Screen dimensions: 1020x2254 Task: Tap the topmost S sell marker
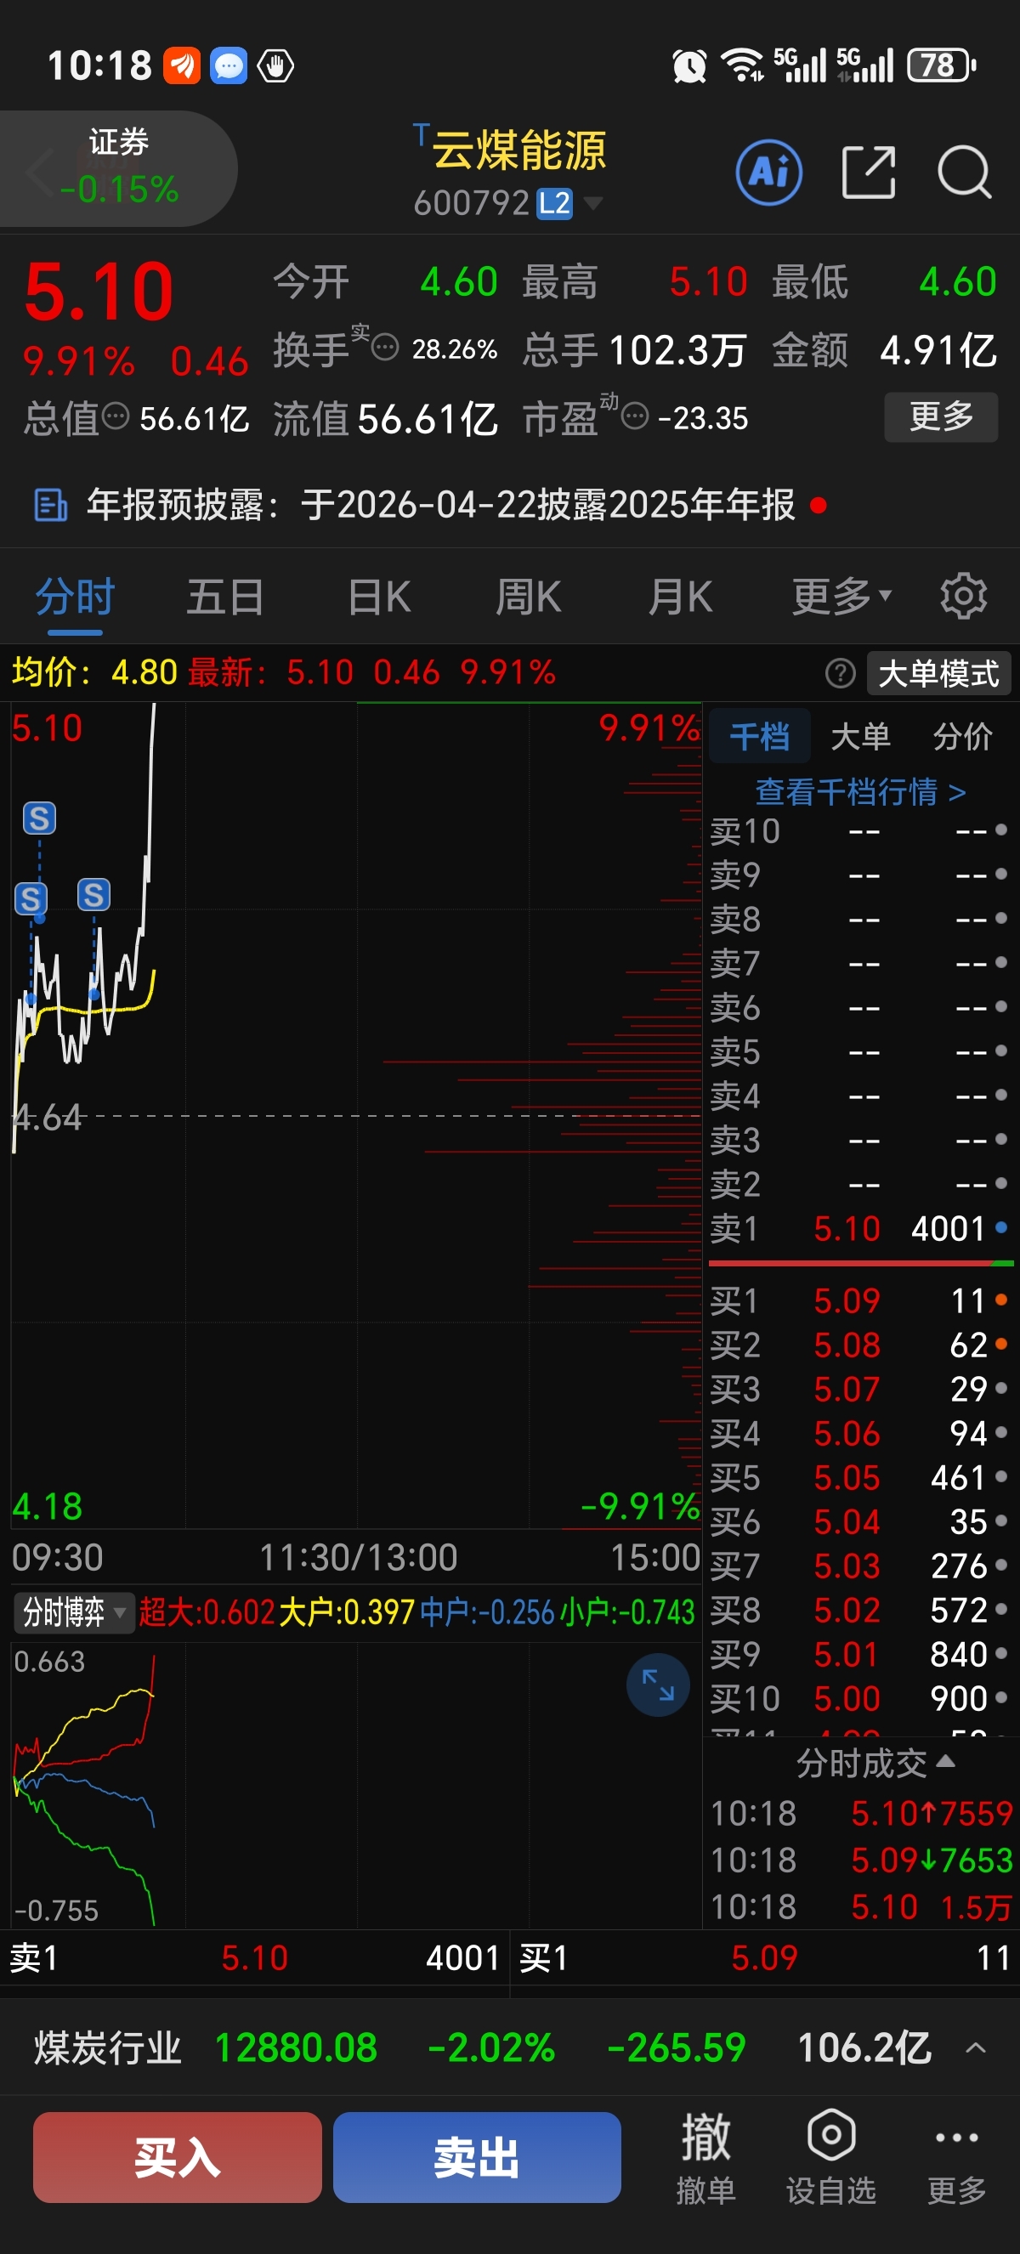(39, 818)
